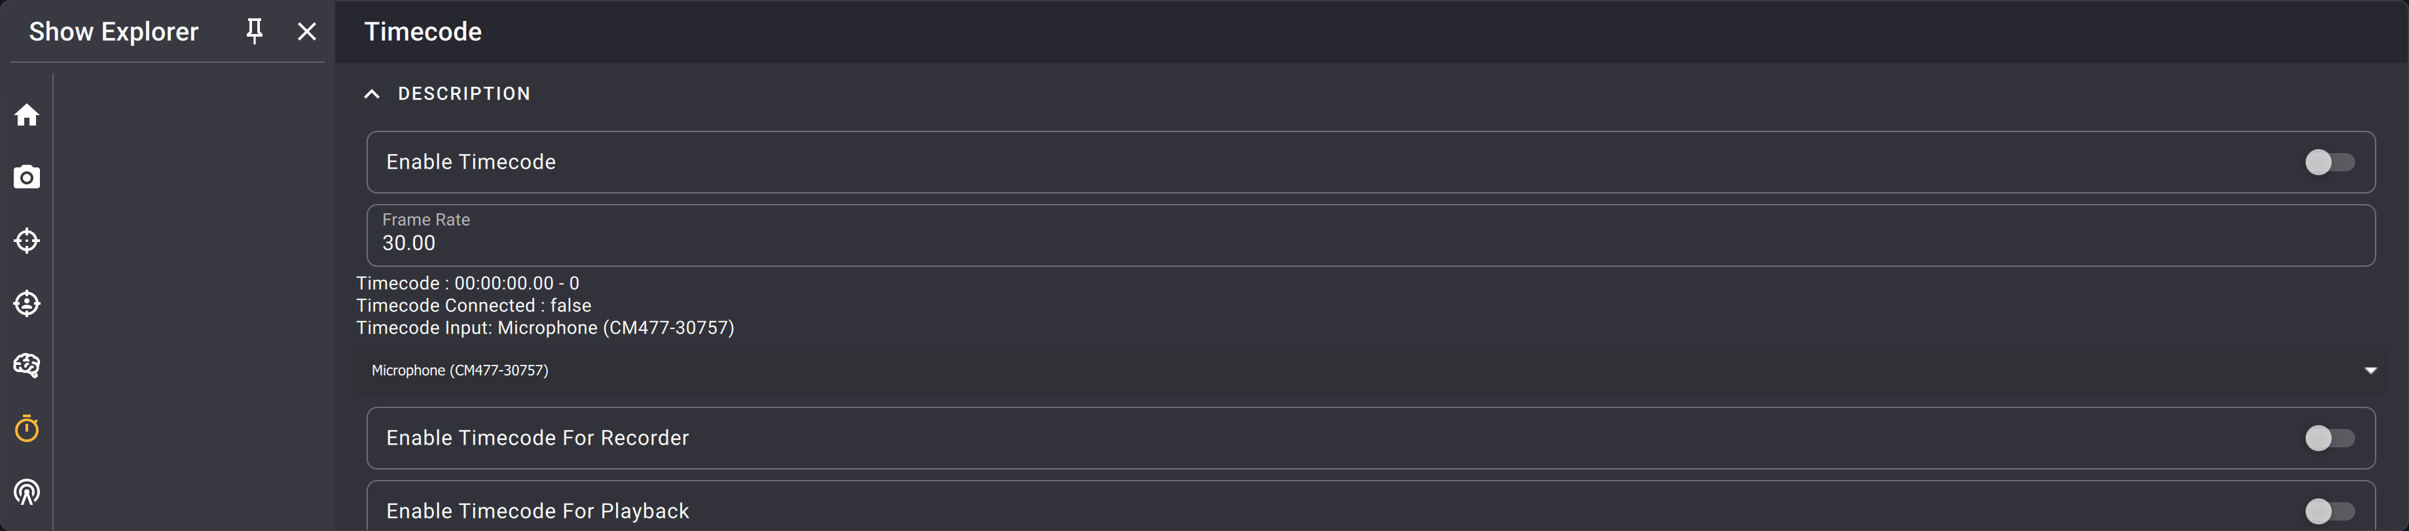Image resolution: width=2409 pixels, height=531 pixels.
Task: Open the broadcast signal icon
Action: coord(26,492)
